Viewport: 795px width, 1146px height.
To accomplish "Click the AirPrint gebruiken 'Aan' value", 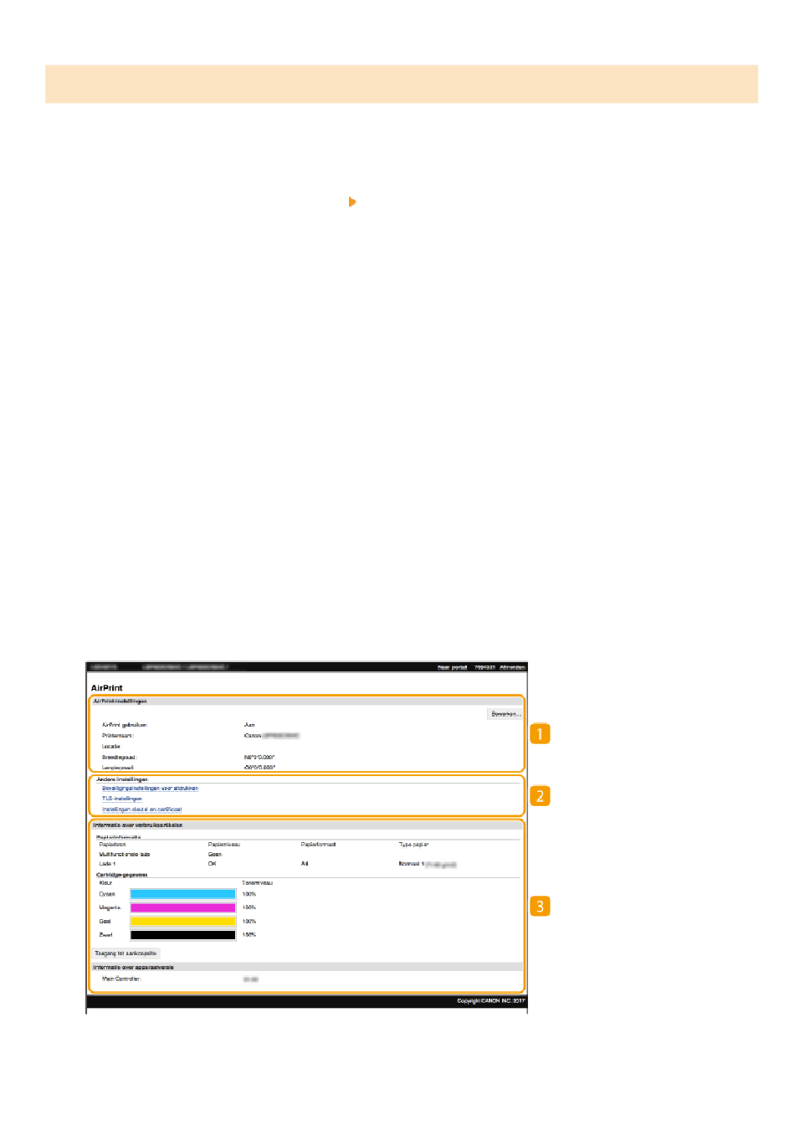I will [249, 725].
